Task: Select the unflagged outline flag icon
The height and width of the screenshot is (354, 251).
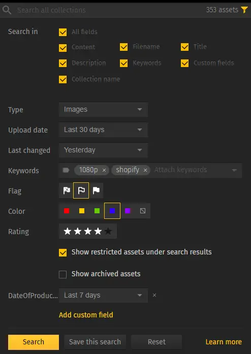Action: (x=81, y=190)
